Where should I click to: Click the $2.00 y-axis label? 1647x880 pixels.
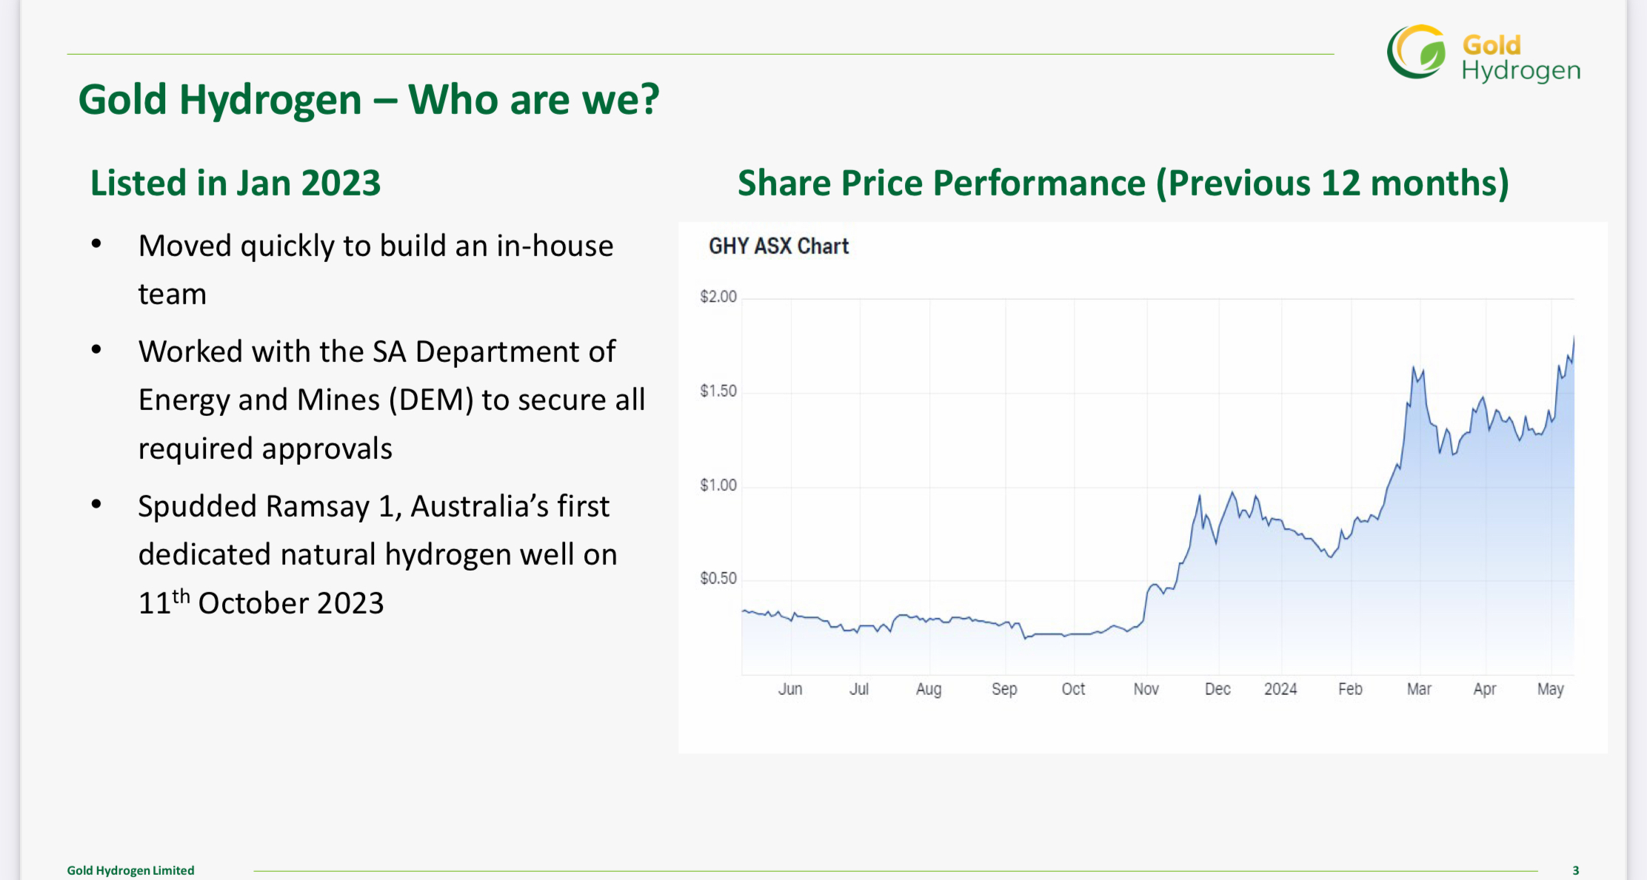(718, 297)
